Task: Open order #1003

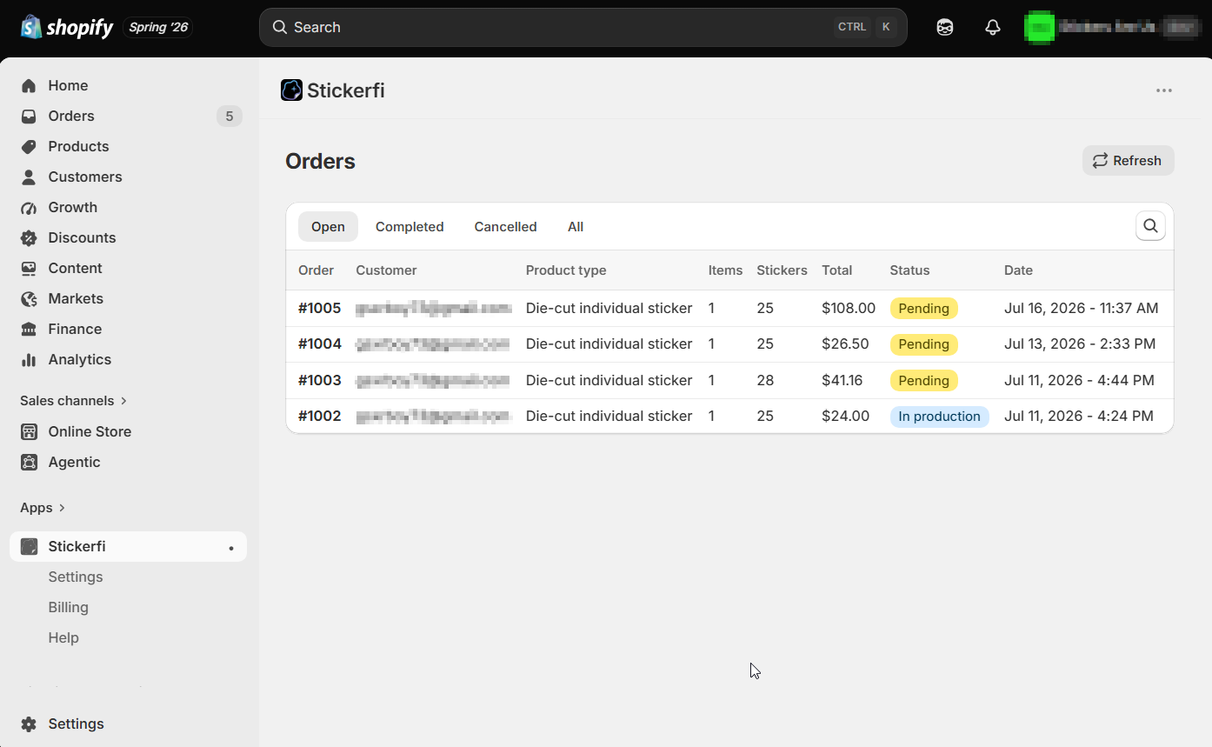Action: [320, 380]
